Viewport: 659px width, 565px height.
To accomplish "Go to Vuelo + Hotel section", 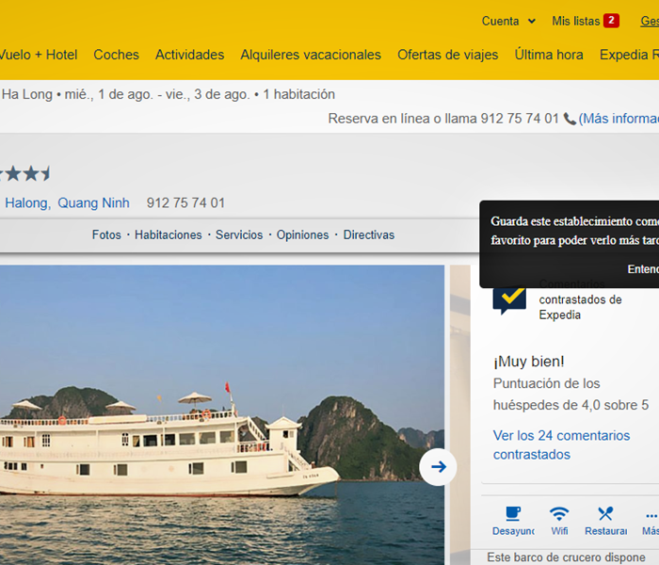I will pyautogui.click(x=39, y=55).
